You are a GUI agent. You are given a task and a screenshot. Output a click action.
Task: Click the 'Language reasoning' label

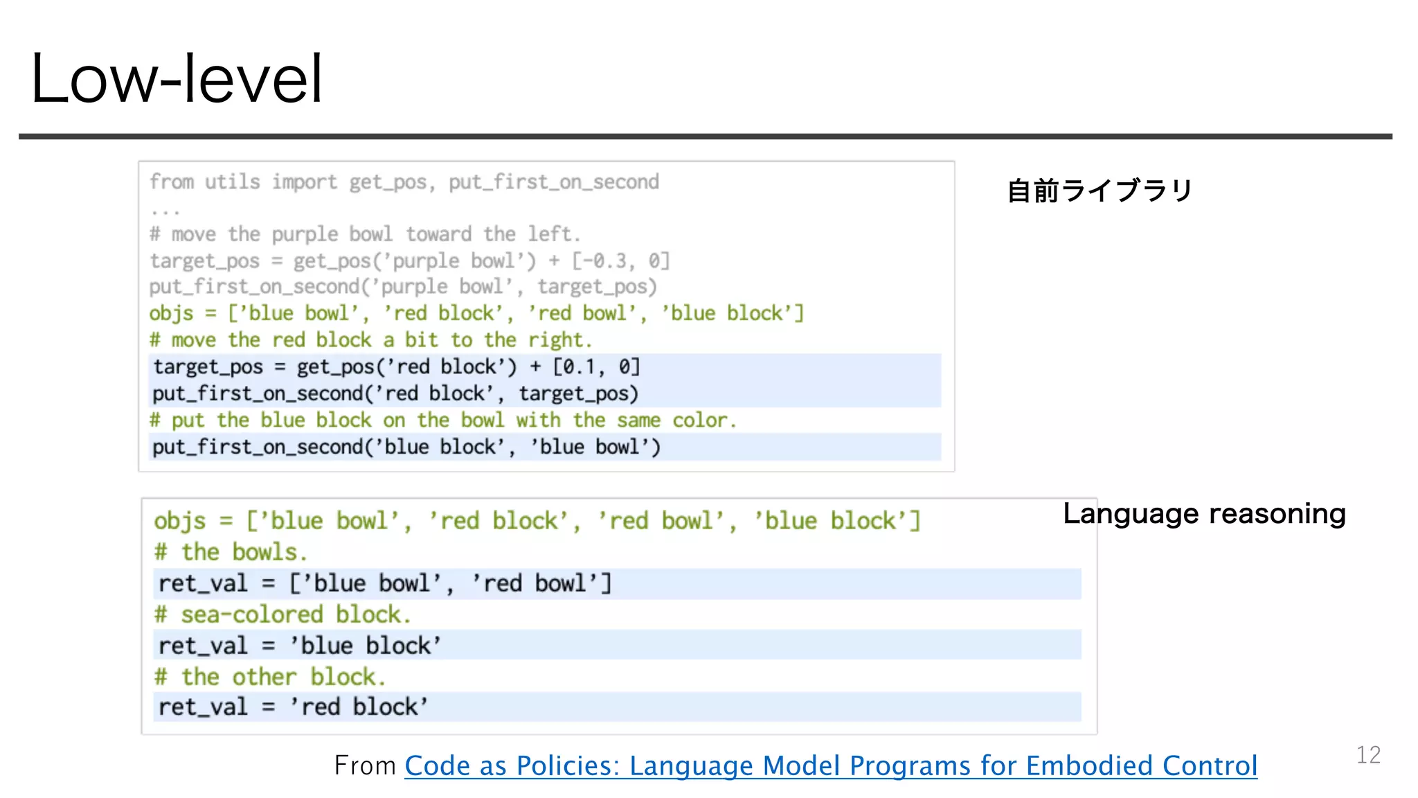[1204, 514]
